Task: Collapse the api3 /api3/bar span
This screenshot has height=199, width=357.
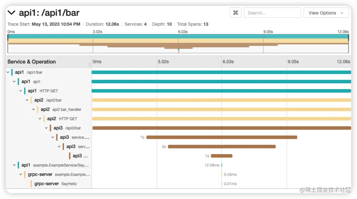Action: pyautogui.click(x=46, y=128)
